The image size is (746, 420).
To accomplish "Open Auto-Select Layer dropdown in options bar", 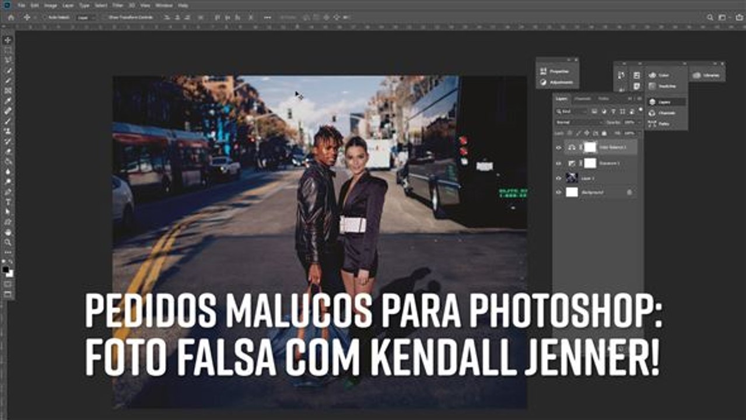I will 86,17.
